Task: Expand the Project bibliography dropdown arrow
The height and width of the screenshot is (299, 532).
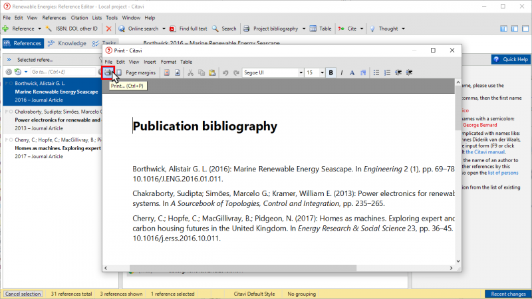Action: coord(304,29)
